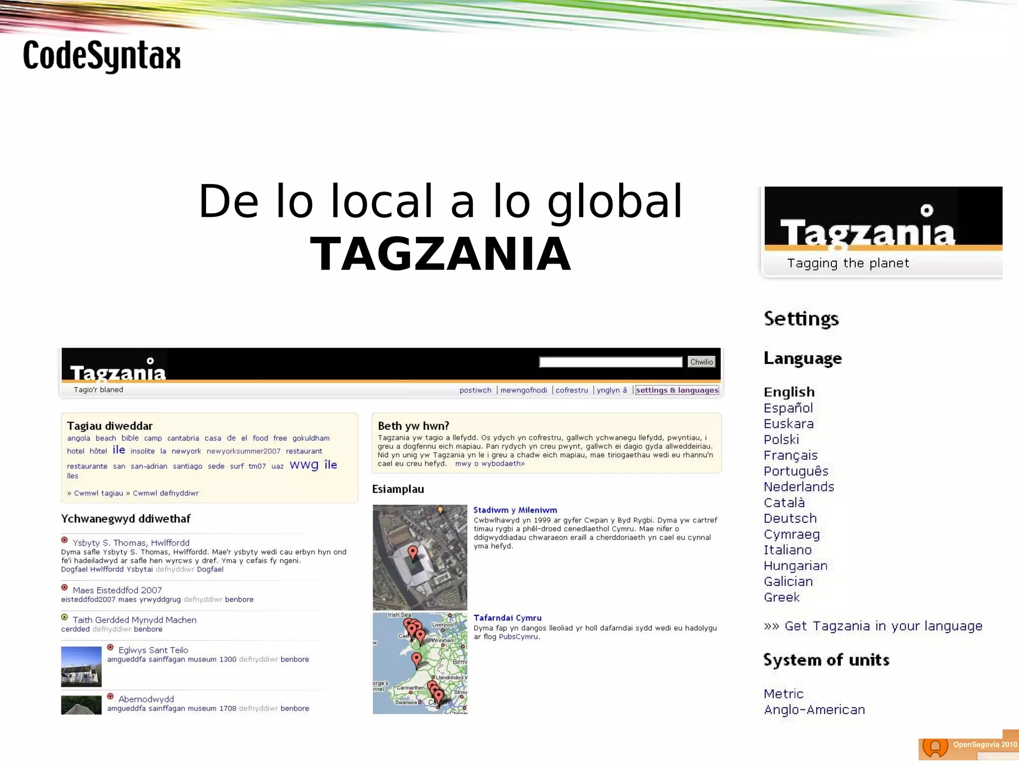Select the 1300 tag

227,660
